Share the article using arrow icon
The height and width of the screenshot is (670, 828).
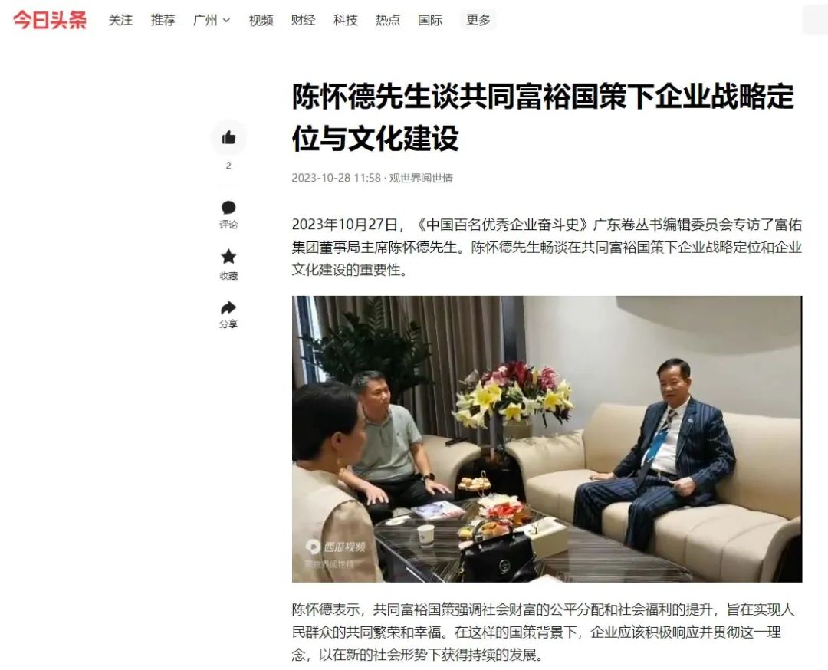(x=228, y=314)
